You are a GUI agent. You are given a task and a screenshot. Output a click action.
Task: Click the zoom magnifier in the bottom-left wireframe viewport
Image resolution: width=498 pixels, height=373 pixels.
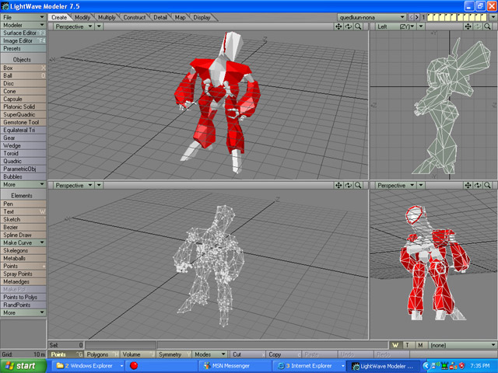coord(358,185)
